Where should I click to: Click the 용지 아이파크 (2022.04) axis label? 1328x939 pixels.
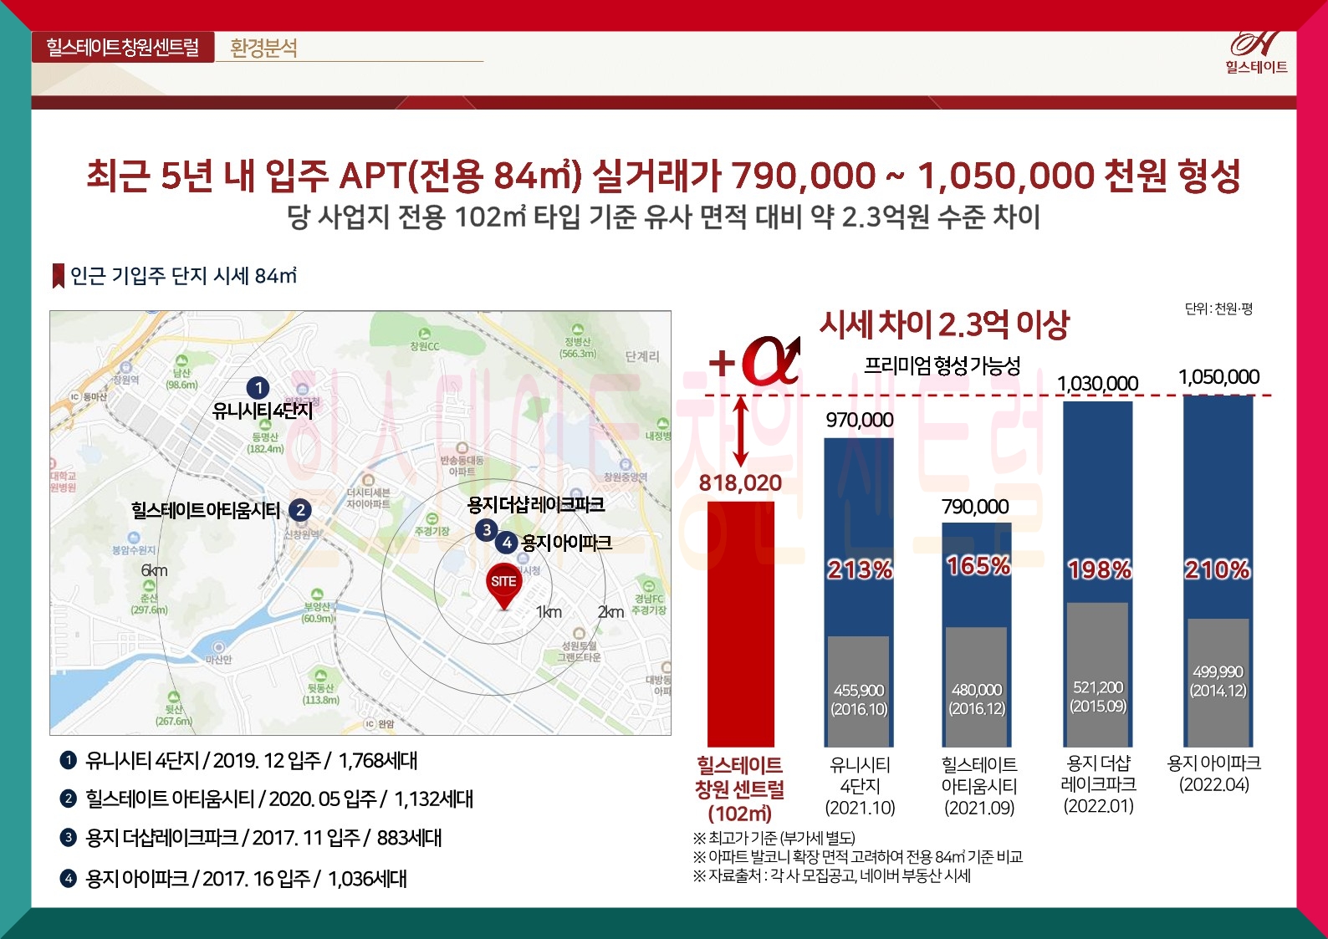[x=1214, y=773]
